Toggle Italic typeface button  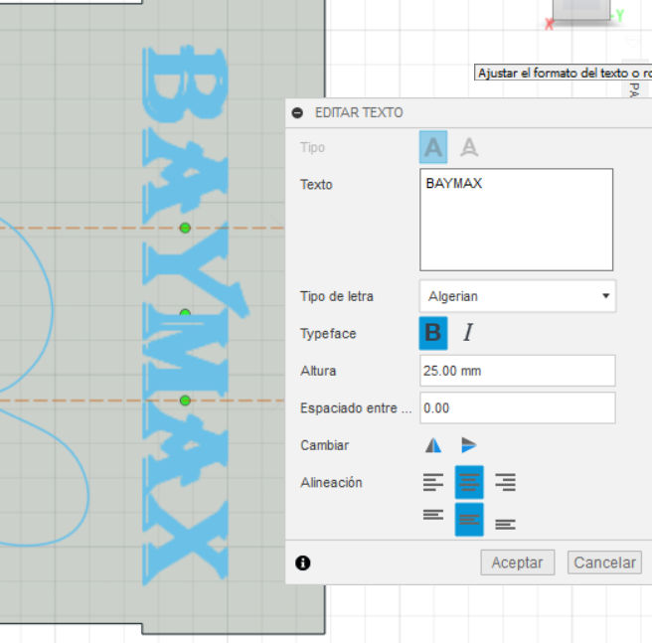click(468, 333)
